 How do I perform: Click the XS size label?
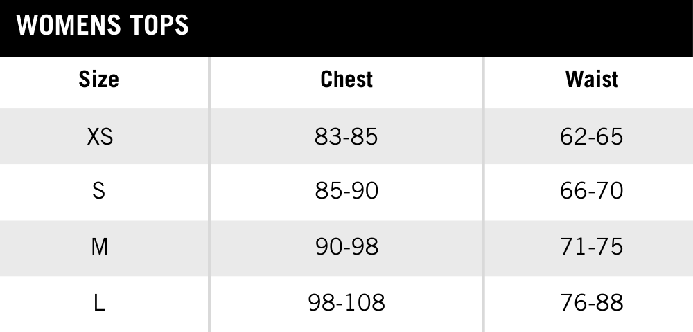[x=100, y=136]
